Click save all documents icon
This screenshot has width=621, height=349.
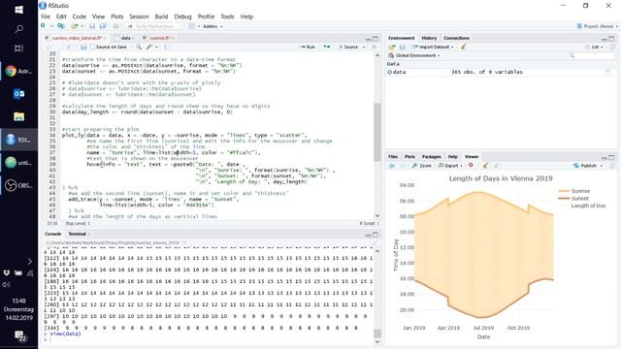coord(103,26)
